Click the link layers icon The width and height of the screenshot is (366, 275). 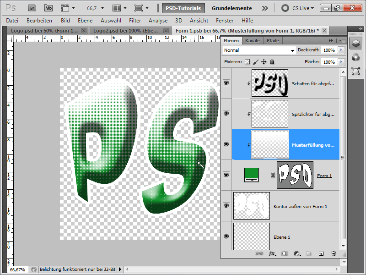[x=259, y=253]
